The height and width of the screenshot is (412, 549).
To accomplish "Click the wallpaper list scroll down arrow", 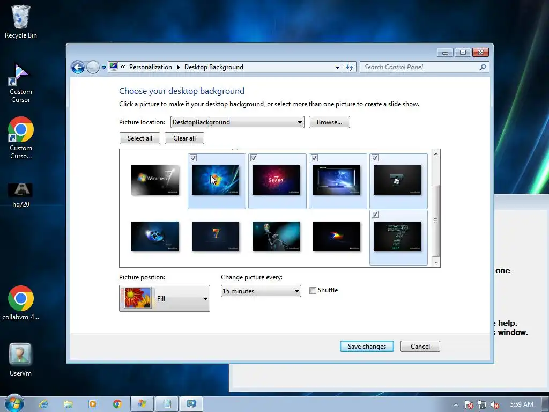I will pos(436,262).
